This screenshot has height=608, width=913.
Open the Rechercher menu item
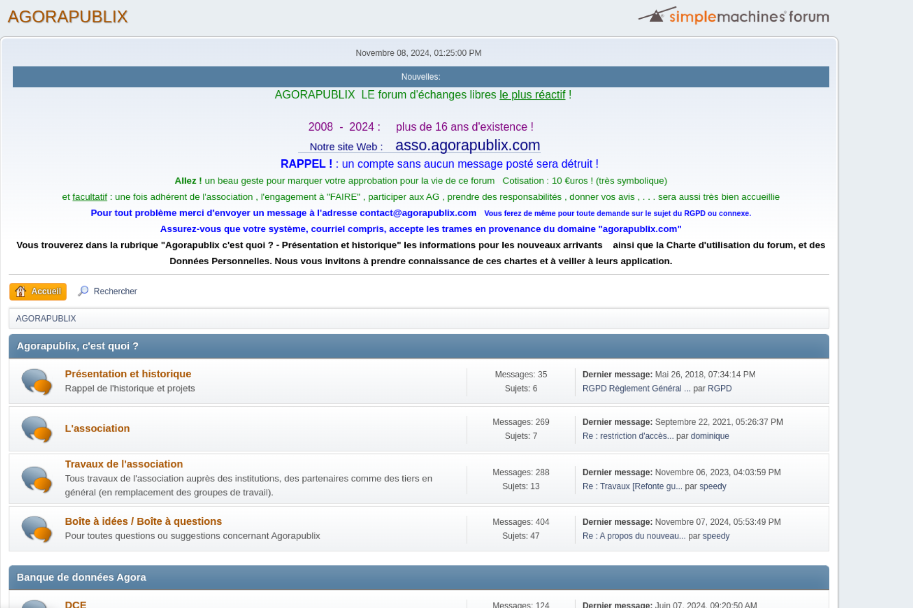pyautogui.click(x=108, y=291)
